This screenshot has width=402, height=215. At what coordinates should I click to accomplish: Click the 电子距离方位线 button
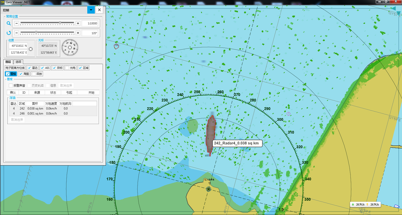point(15,68)
